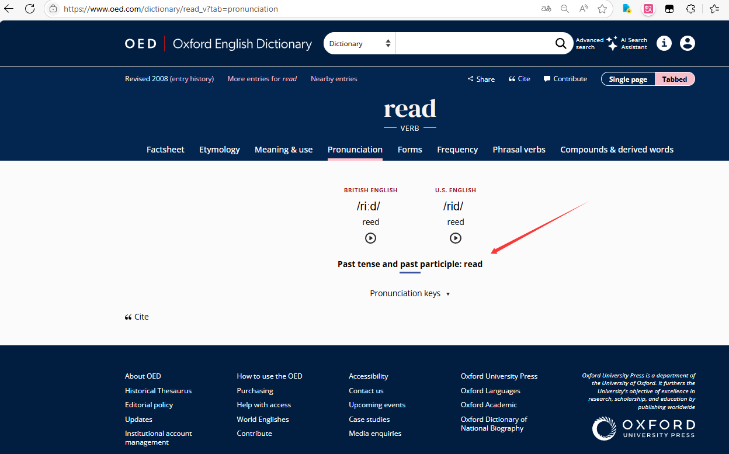Add page to browser favorites star

(602, 9)
